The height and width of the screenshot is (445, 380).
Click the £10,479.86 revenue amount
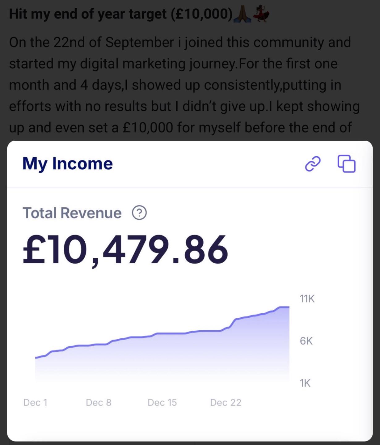(x=125, y=250)
